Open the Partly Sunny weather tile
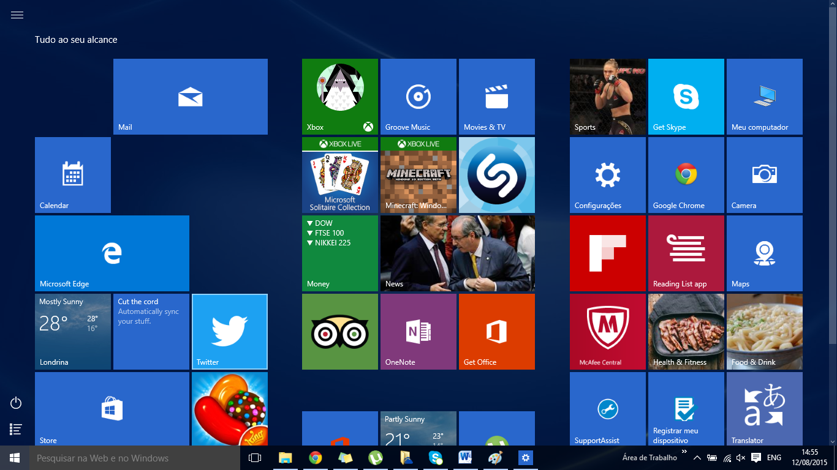 click(418, 428)
